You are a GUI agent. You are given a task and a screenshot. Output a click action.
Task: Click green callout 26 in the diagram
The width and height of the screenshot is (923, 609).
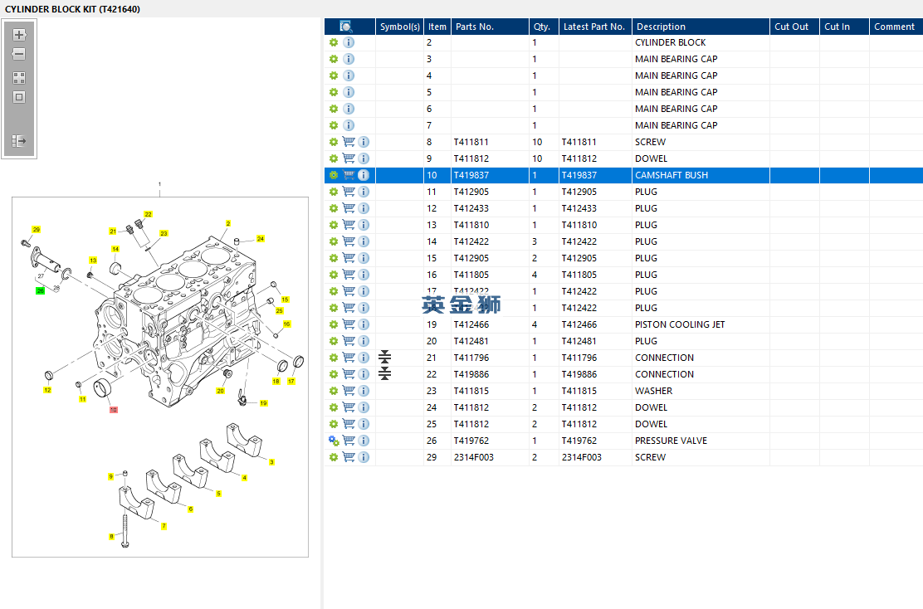click(40, 291)
